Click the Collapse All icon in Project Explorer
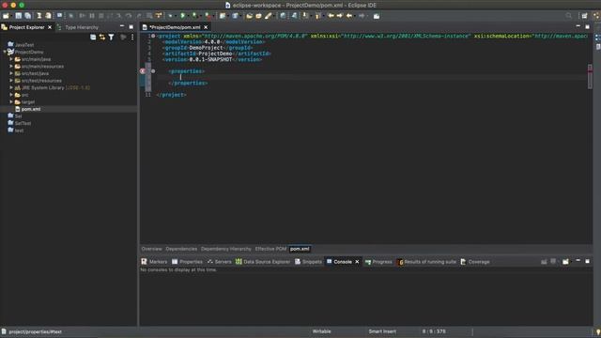Viewport: 601px width, 338px height. point(93,37)
